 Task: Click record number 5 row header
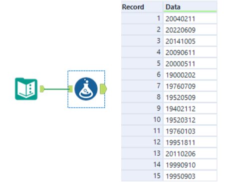tap(142, 63)
